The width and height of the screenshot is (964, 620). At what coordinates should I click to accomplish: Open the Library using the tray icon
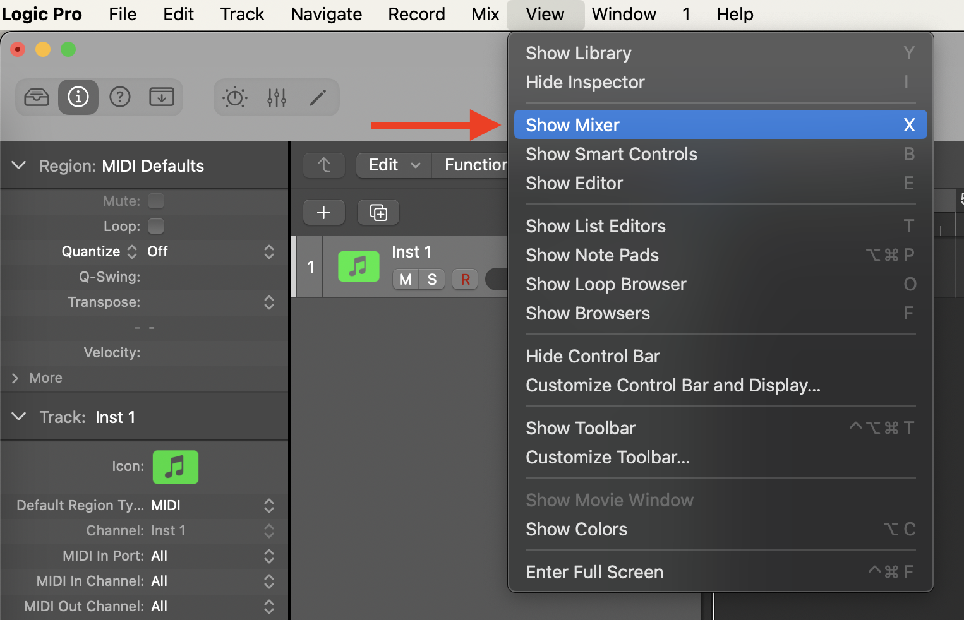pos(37,97)
